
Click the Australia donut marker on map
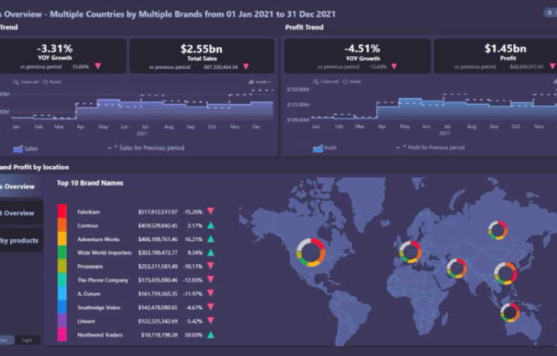[x=510, y=313]
